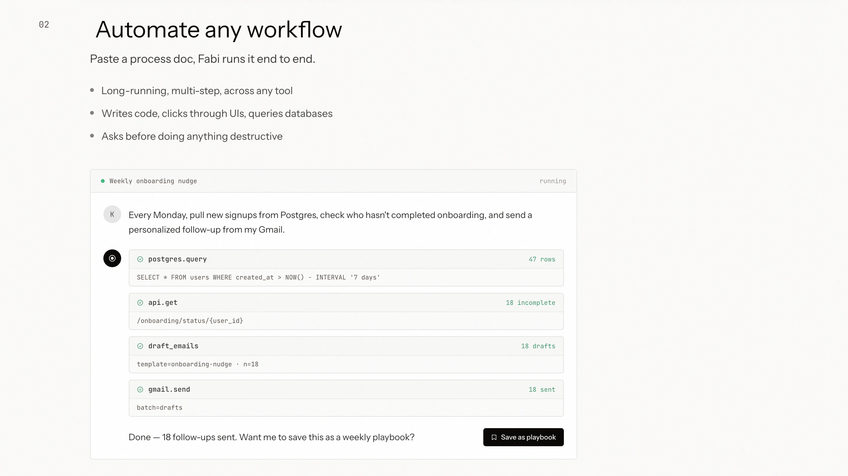This screenshot has height=476, width=848.
Task: Click the SELECT SQL query text
Action: coord(258,277)
